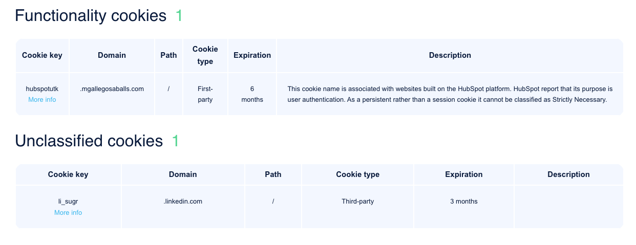Click the Third-party cookie type cell
This screenshot has width=636, height=245.
357,202
